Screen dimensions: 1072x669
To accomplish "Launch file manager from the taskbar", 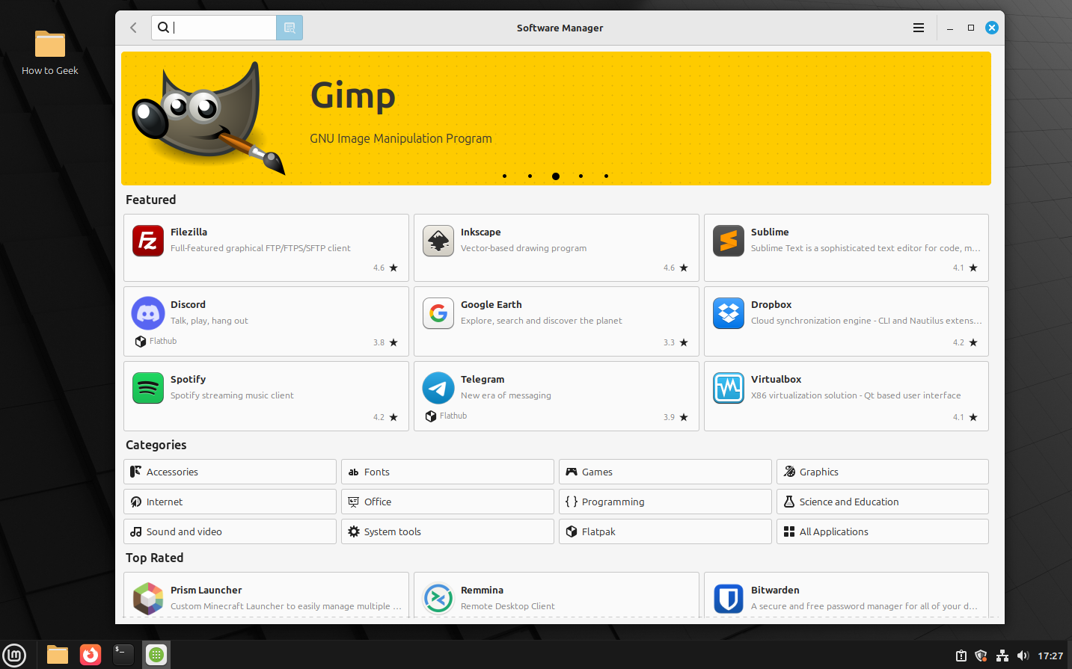I will coord(58,655).
